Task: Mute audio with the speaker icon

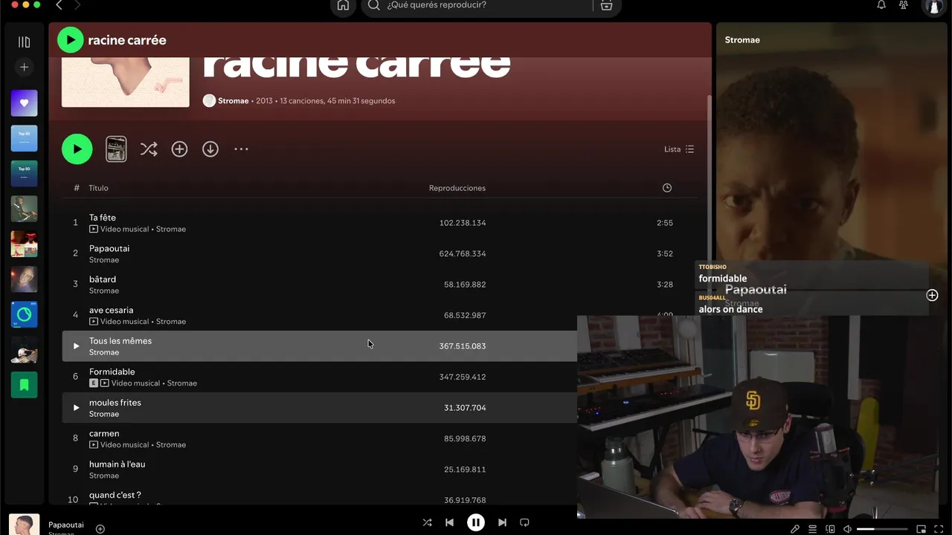Action: pos(847,529)
